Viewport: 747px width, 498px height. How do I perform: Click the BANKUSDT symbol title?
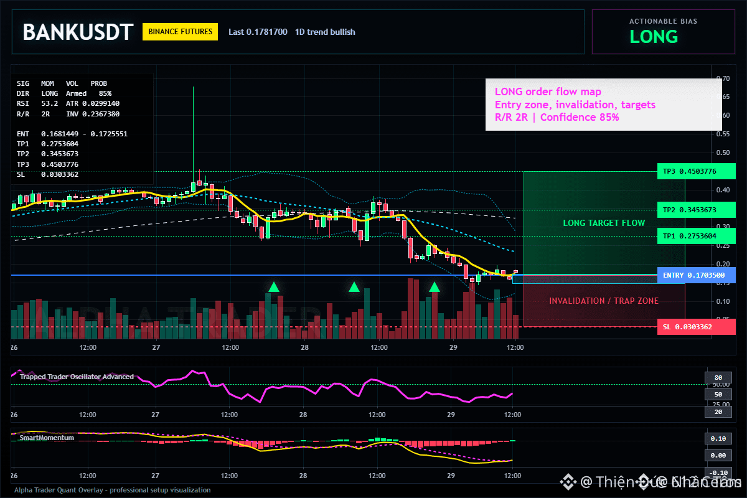click(x=78, y=32)
